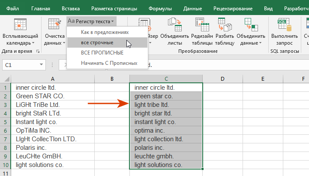Select cell 'LiGHt TriBe Ltd.'

53,105
